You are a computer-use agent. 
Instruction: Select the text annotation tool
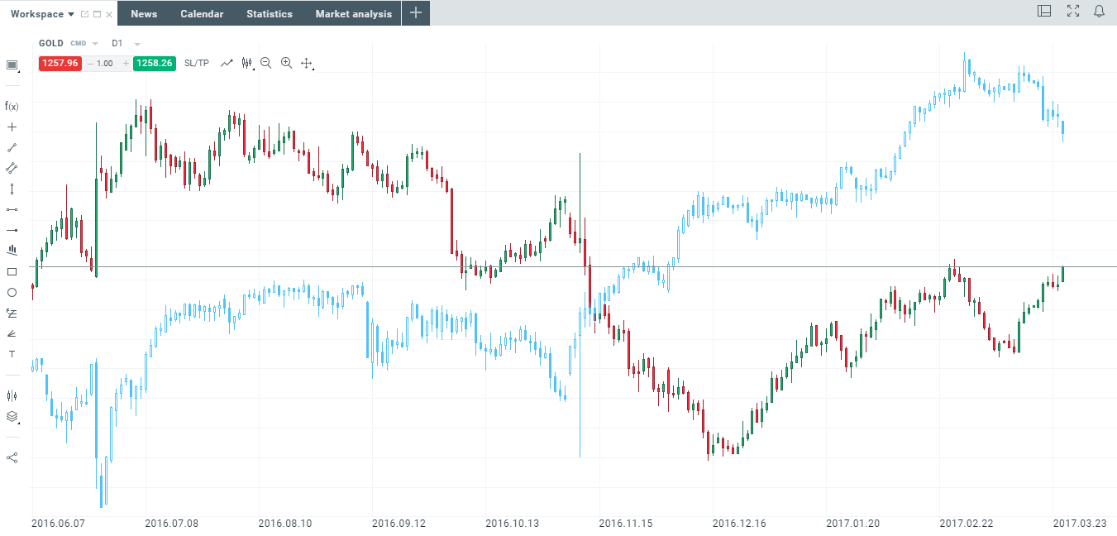click(12, 354)
